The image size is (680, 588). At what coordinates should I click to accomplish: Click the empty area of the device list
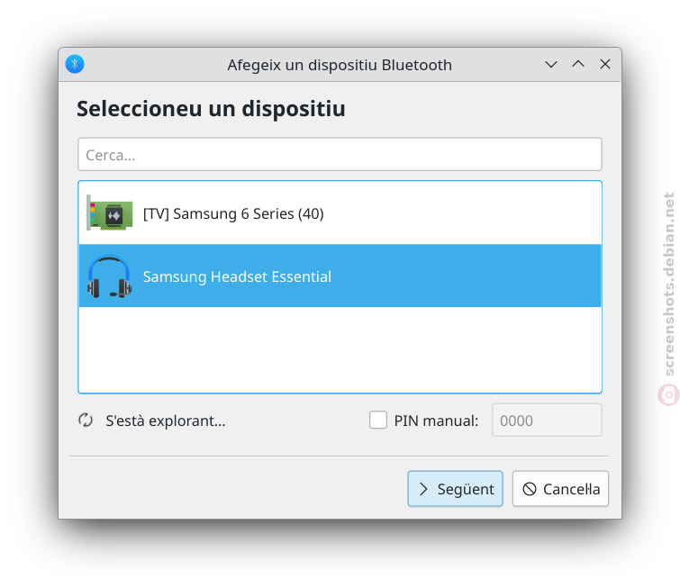340,349
